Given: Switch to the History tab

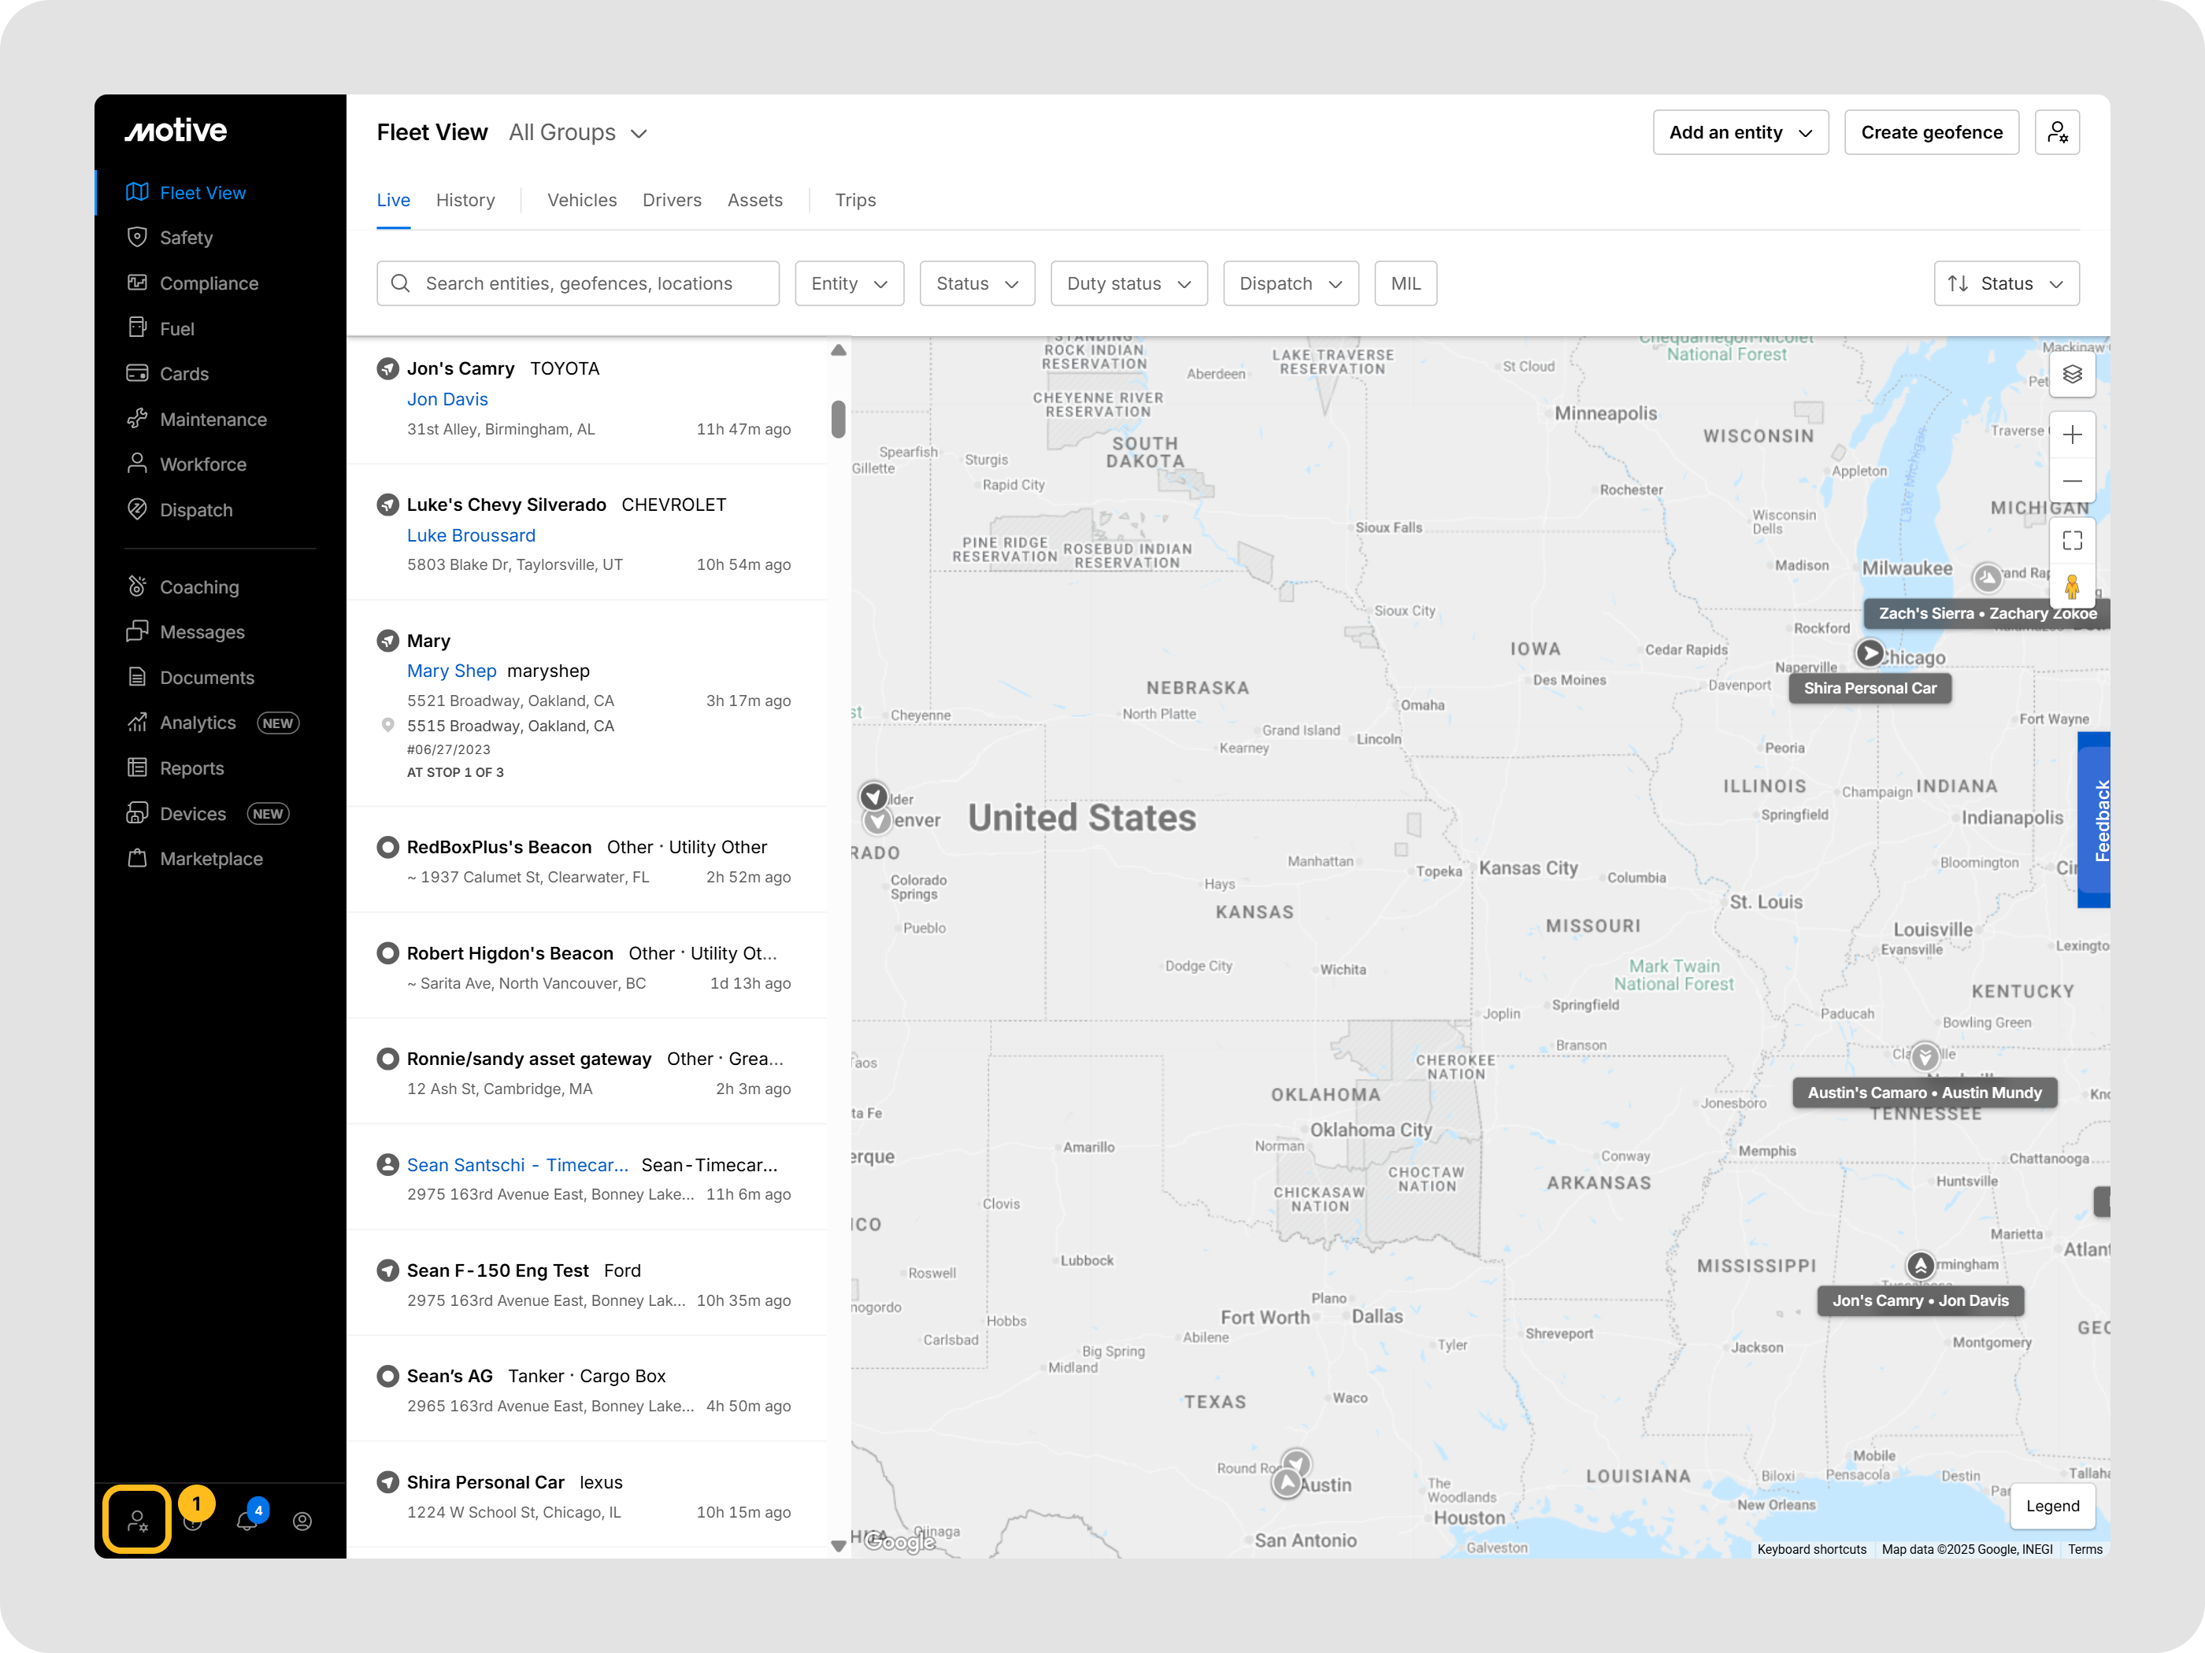Looking at the screenshot, I should click(x=465, y=200).
